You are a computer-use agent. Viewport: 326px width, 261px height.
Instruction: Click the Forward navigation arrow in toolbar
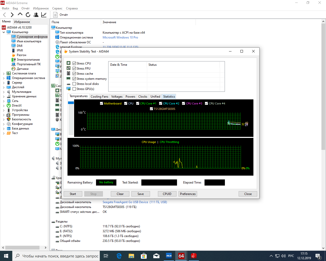click(12, 15)
